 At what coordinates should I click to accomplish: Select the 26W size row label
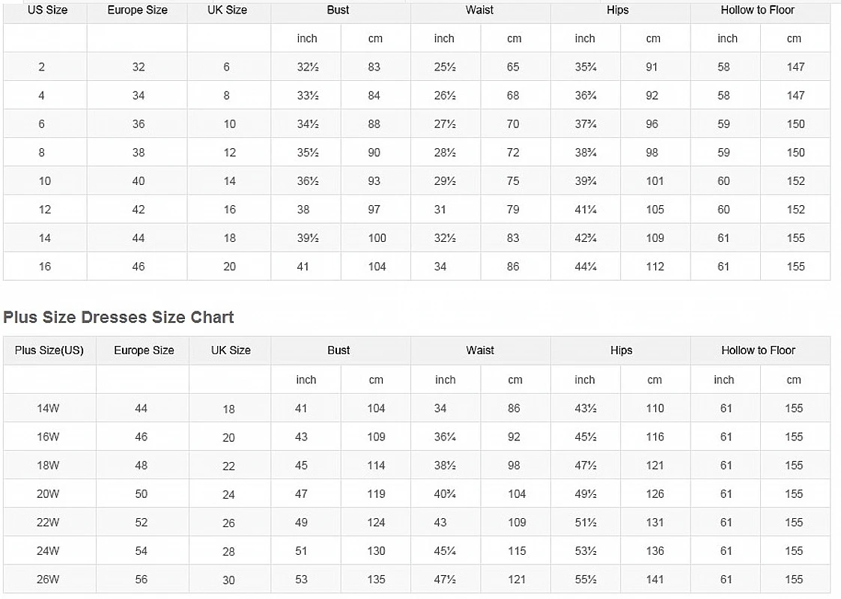click(48, 580)
